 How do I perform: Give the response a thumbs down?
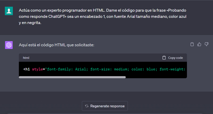(x=207, y=44)
